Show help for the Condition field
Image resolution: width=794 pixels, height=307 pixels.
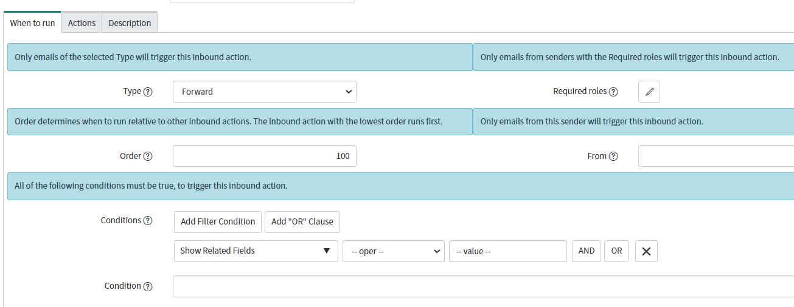148,286
